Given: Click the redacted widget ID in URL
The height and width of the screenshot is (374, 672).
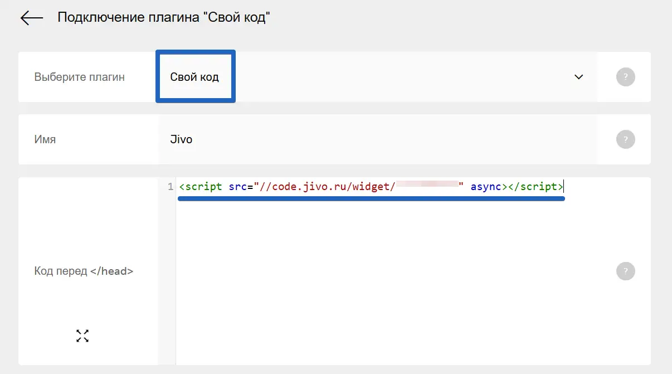Looking at the screenshot, I should click(427, 187).
